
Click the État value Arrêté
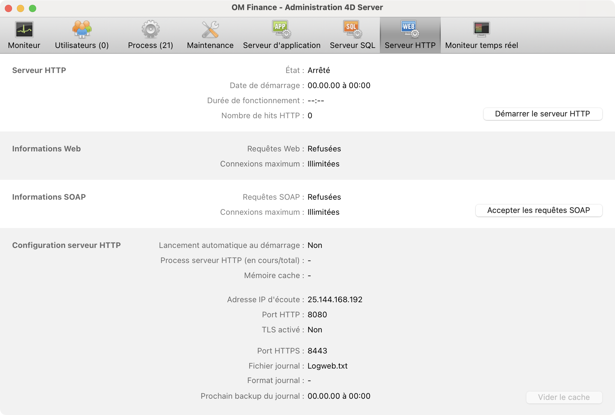click(x=319, y=70)
